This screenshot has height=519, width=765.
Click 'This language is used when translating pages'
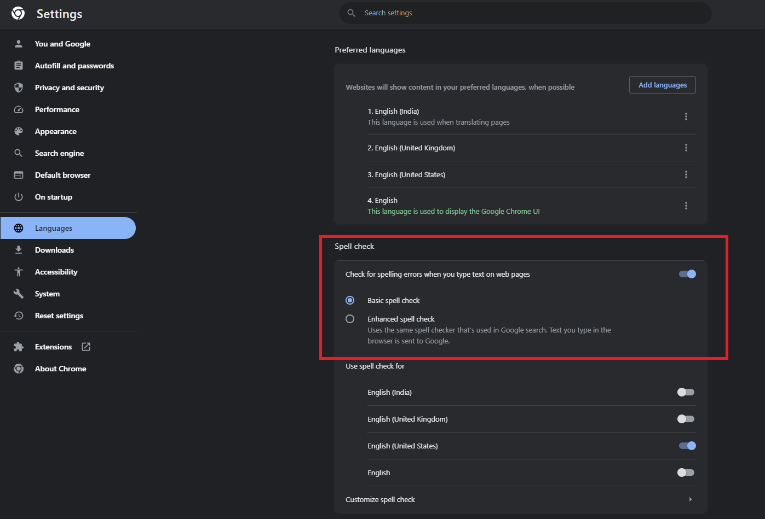[x=439, y=122]
